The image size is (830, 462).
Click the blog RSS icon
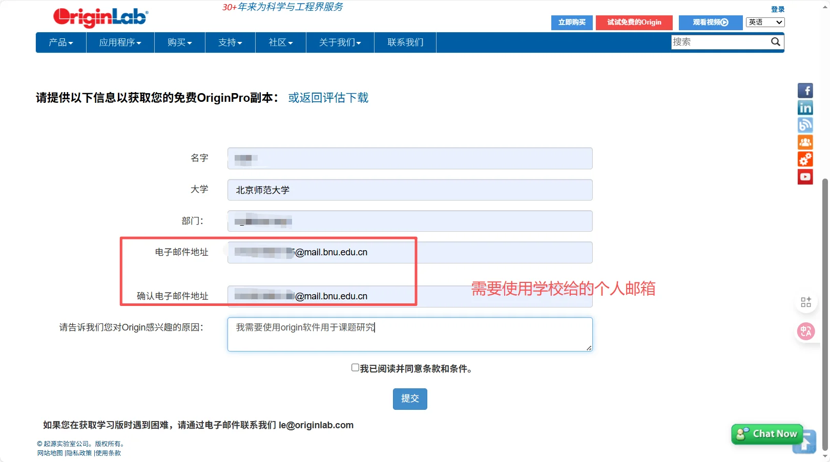(805, 124)
